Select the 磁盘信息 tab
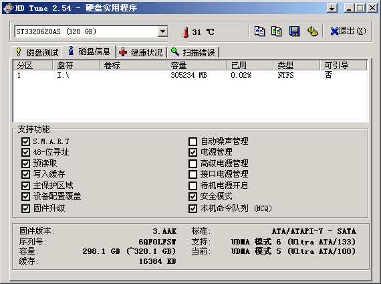Viewport: 381px width, 284px height. (89, 52)
